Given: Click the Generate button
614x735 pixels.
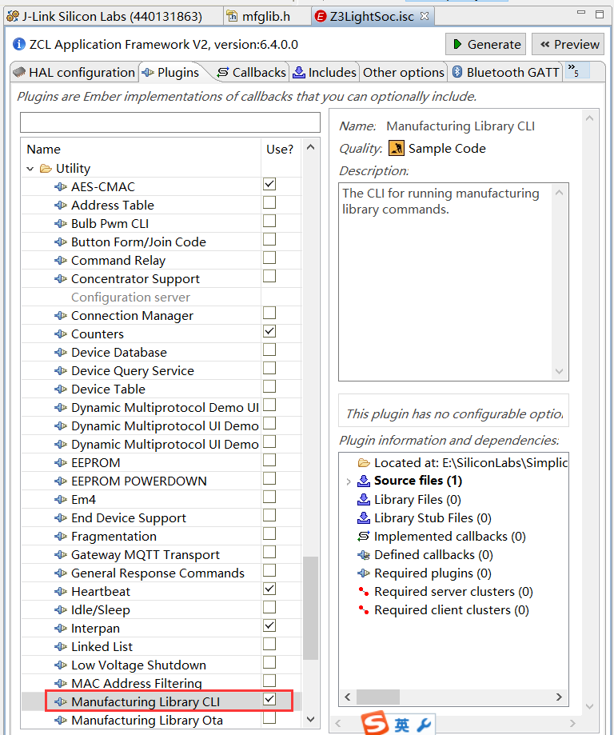Looking at the screenshot, I should (485, 44).
